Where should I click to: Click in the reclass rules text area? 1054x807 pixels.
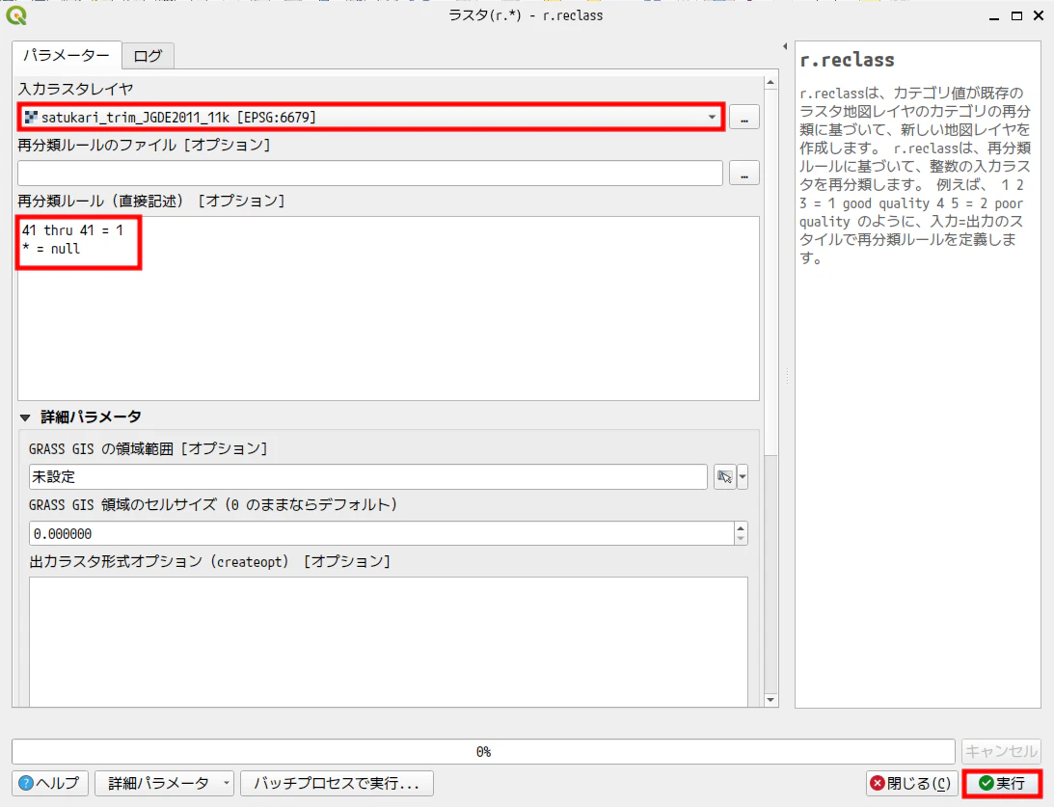coord(389,309)
